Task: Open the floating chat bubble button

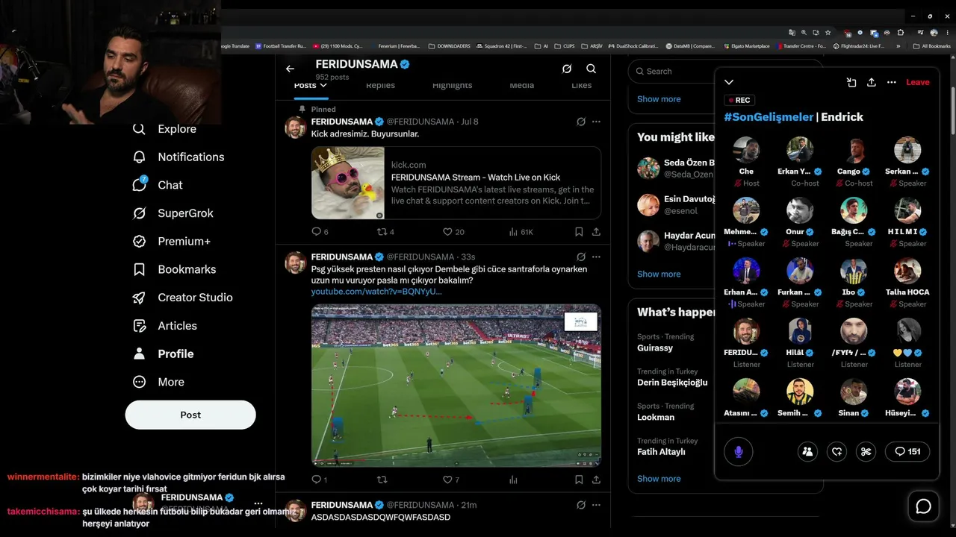Action: tap(924, 507)
